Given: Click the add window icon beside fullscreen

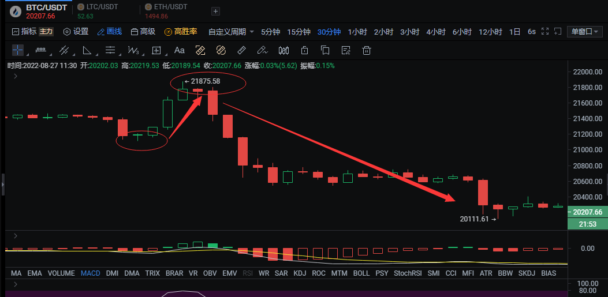Looking at the screenshot, I should pos(558,31).
